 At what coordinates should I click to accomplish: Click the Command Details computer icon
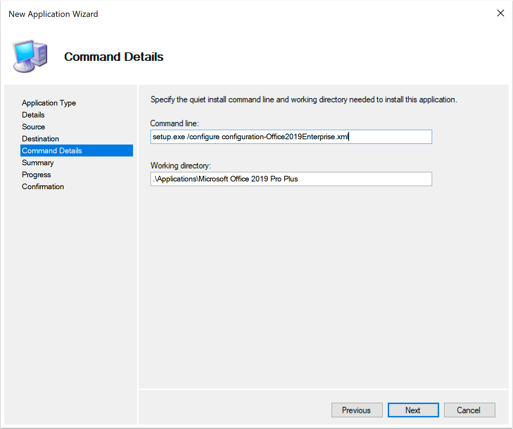tap(30, 56)
